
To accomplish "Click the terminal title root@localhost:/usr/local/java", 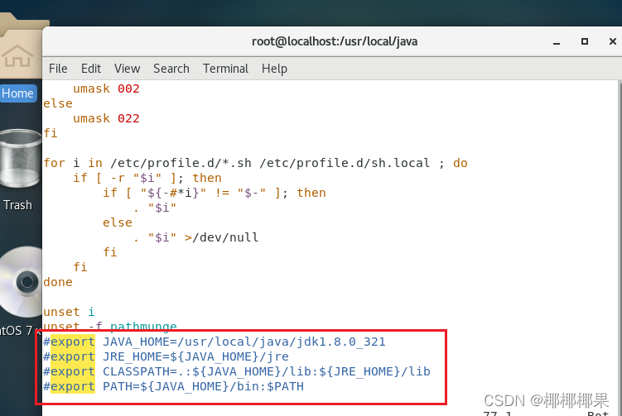I will [x=335, y=41].
